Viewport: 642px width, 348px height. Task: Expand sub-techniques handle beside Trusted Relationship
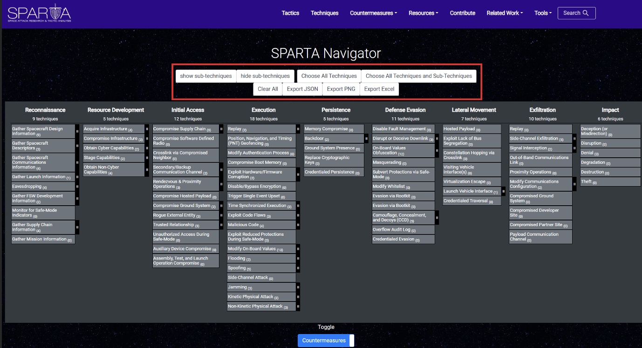point(221,225)
